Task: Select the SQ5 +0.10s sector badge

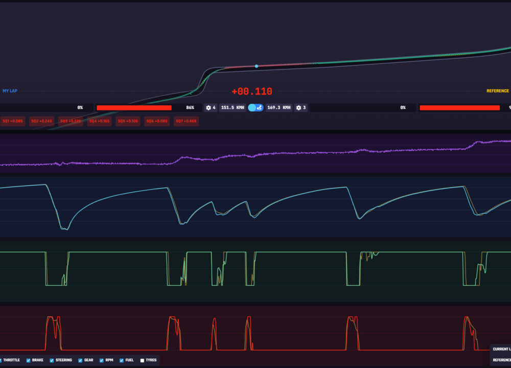Action: click(x=128, y=121)
